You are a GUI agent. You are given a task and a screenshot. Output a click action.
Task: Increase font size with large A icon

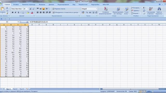click(31, 9)
